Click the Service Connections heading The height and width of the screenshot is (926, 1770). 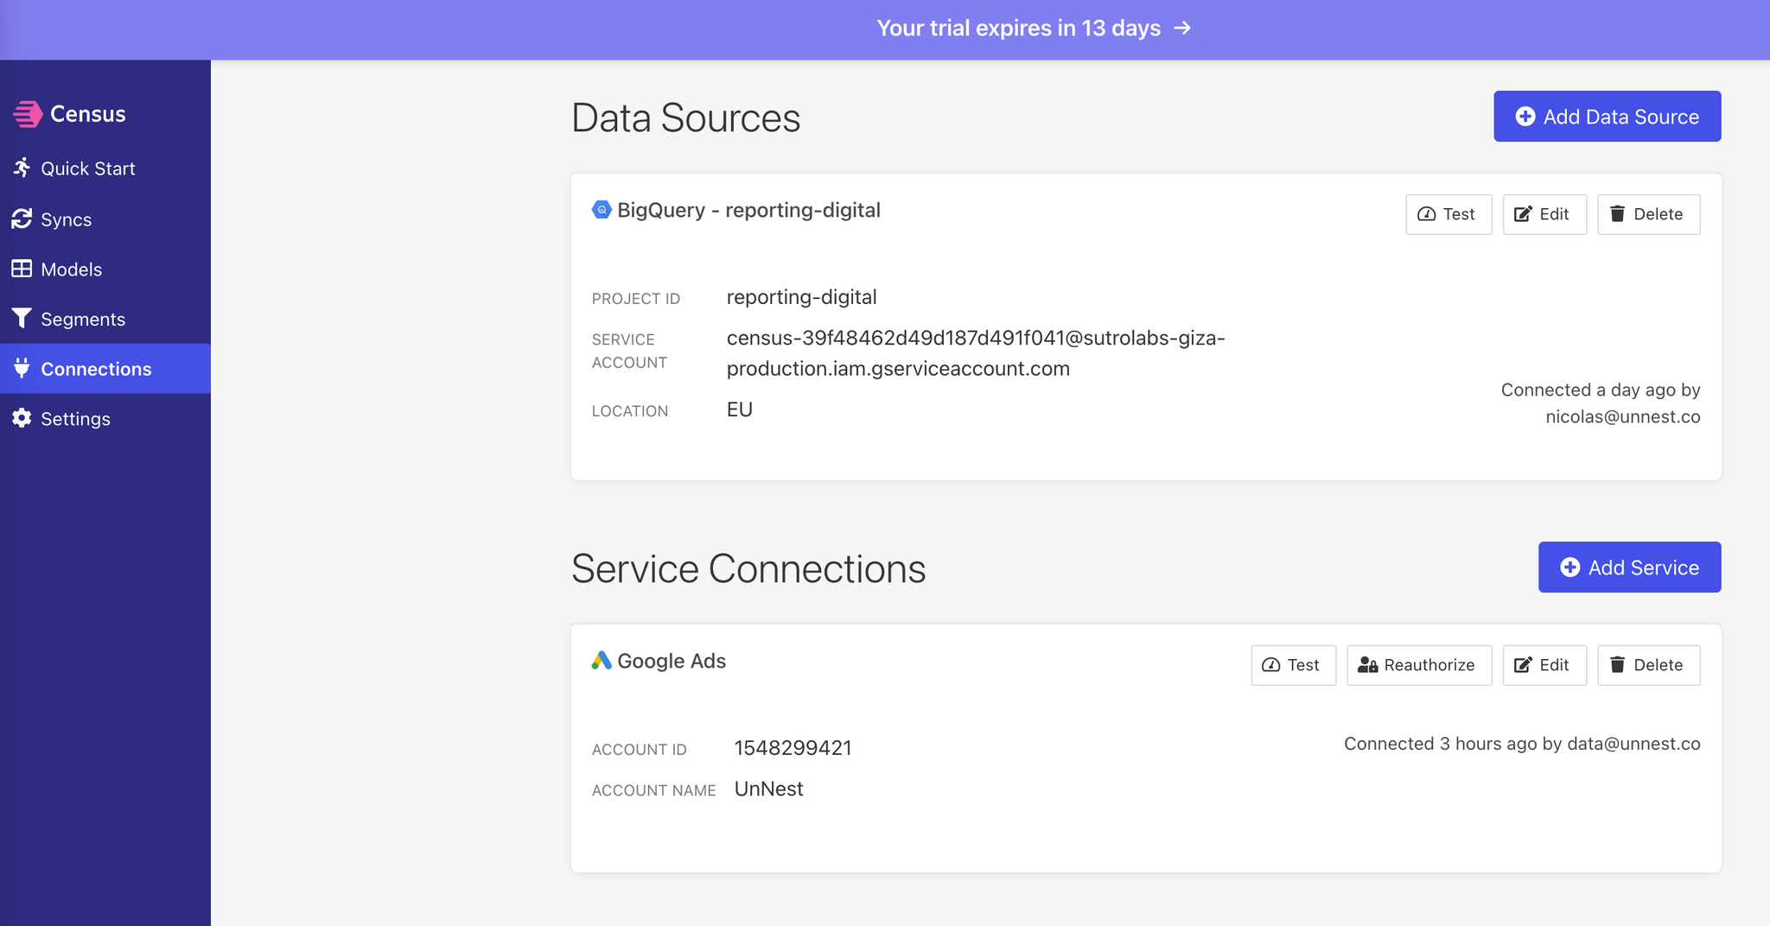pos(748,568)
